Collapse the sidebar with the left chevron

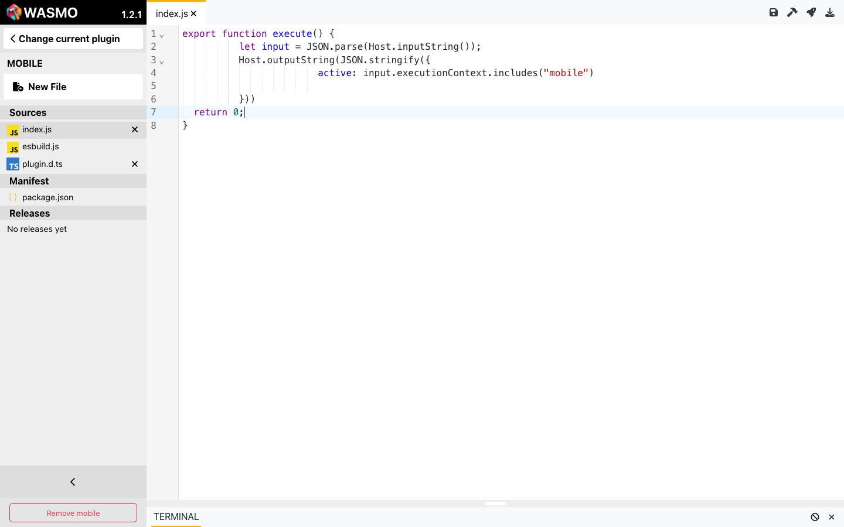(x=73, y=482)
